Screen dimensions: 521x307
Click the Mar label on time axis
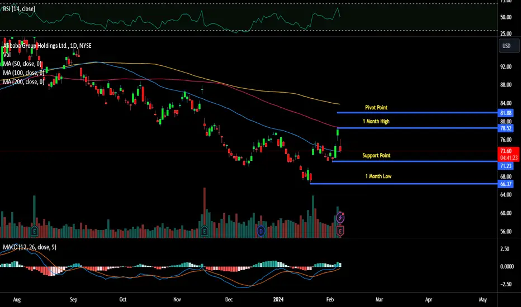coord(379,299)
